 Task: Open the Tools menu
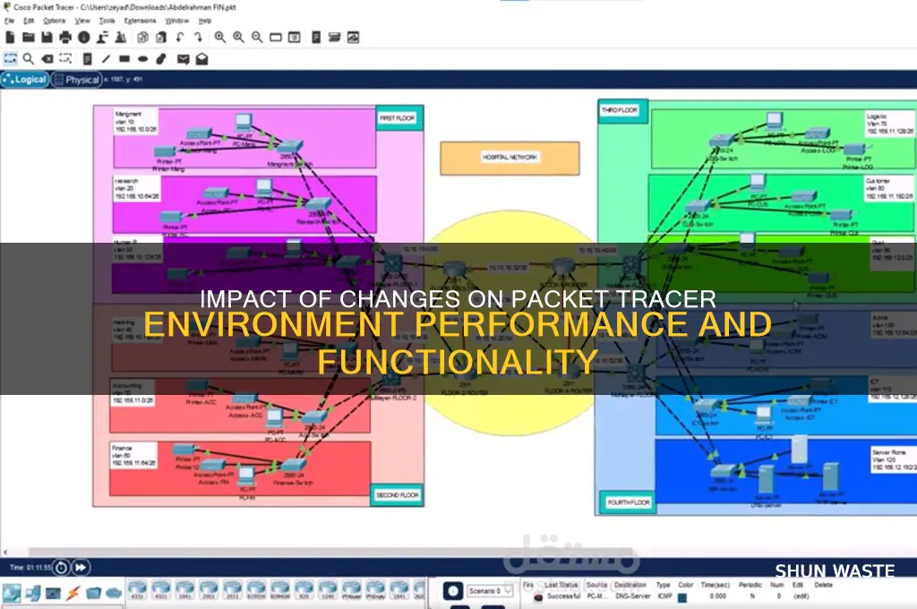[x=107, y=21]
